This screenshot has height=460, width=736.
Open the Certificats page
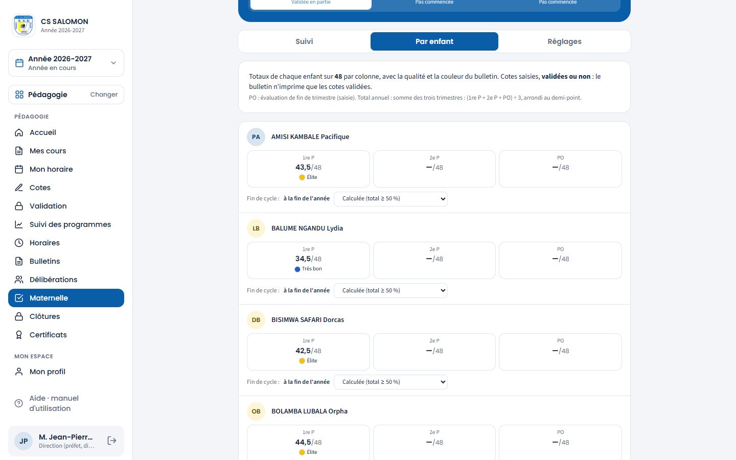[x=66, y=335]
